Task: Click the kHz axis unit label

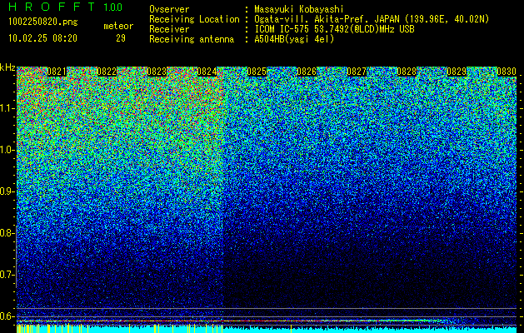Action: click(x=7, y=67)
